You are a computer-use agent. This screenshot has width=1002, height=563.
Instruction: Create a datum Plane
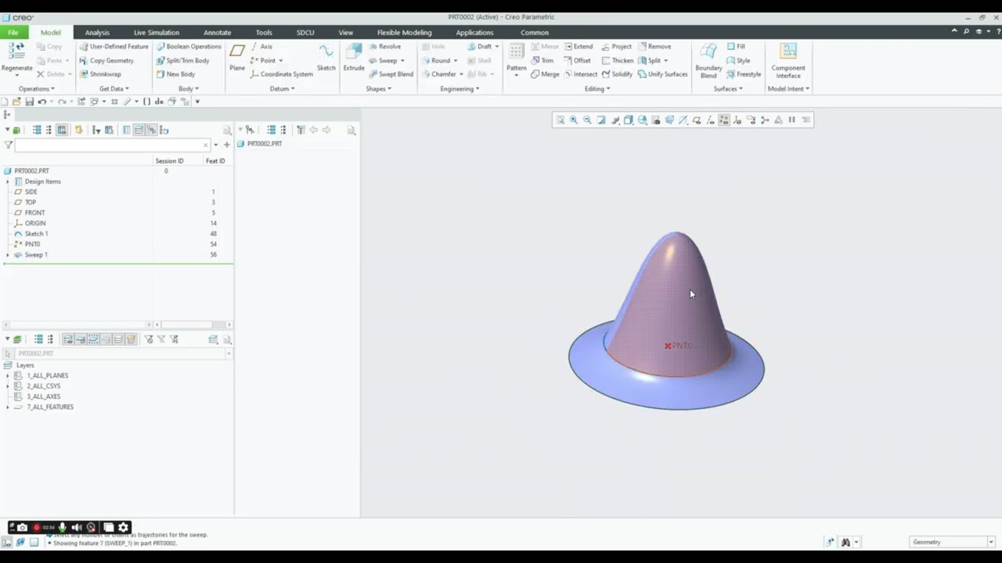pos(237,58)
